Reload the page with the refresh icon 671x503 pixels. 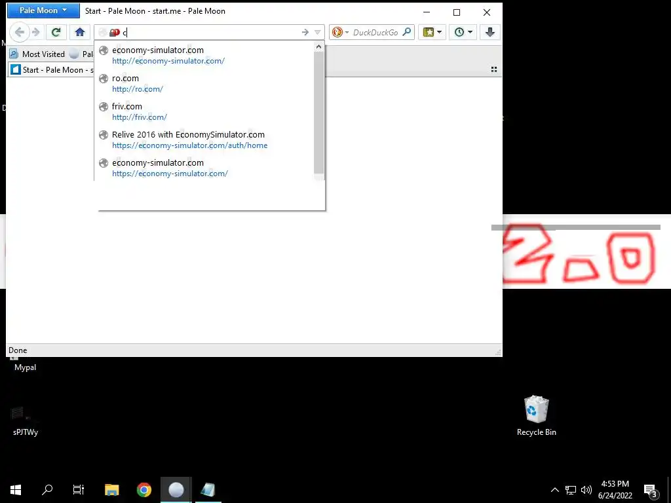point(56,32)
